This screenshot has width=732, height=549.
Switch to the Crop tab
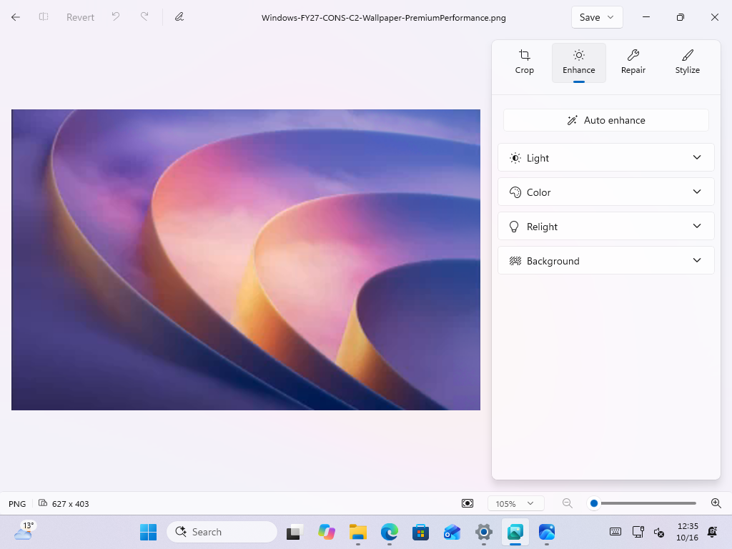(524, 63)
